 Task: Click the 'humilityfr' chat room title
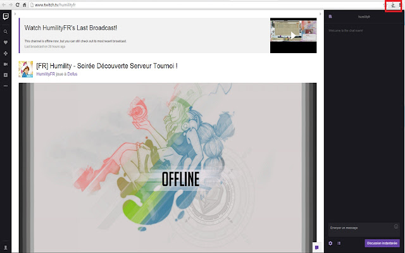point(364,17)
